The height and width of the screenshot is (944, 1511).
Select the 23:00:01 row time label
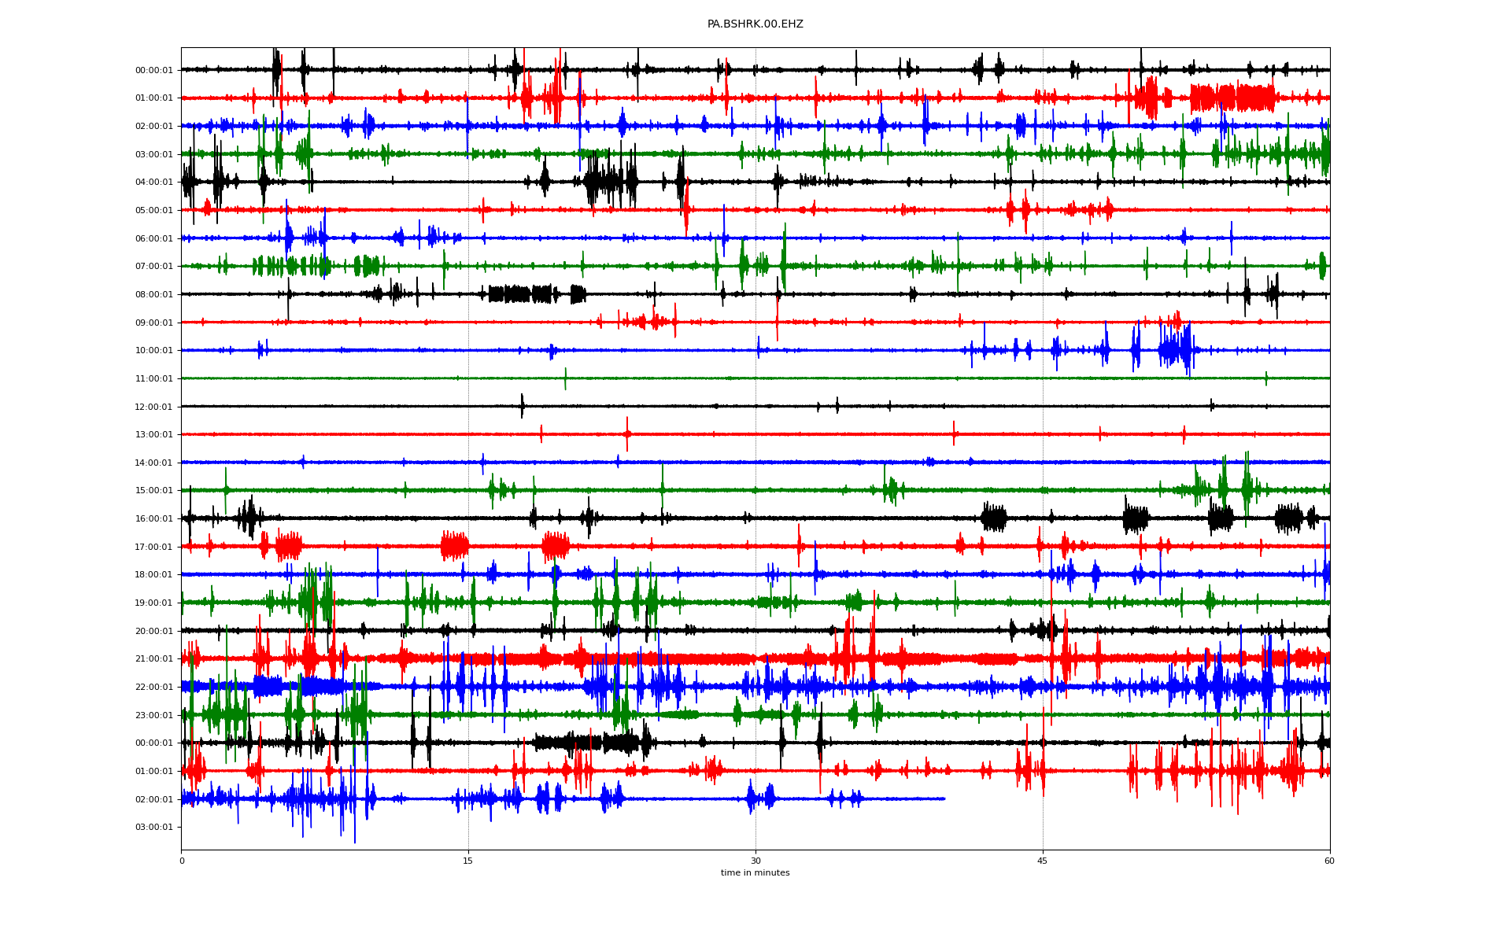153,716
